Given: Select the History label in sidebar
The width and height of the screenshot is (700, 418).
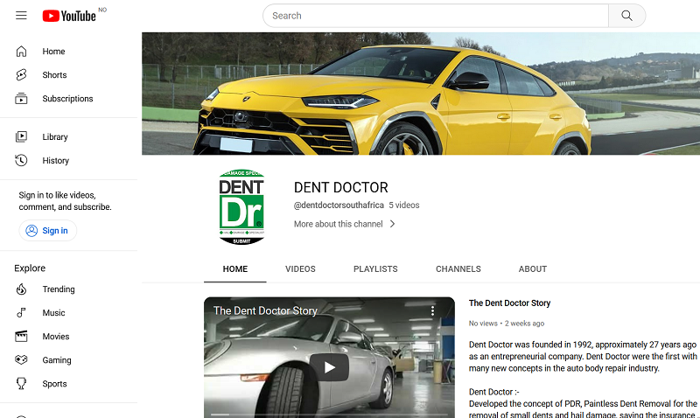Looking at the screenshot, I should (56, 161).
